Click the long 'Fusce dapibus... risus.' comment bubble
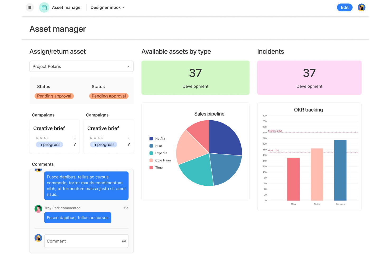 click(86, 186)
